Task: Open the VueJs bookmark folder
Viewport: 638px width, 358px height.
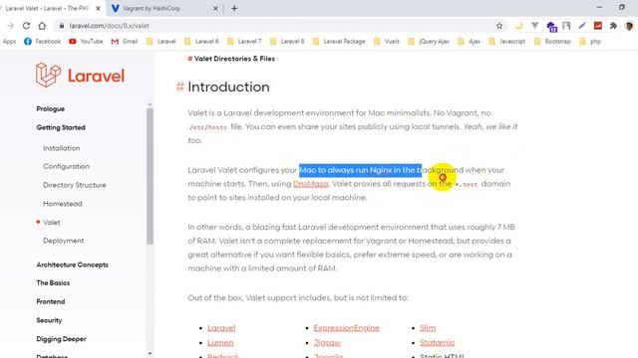Action: (x=387, y=42)
